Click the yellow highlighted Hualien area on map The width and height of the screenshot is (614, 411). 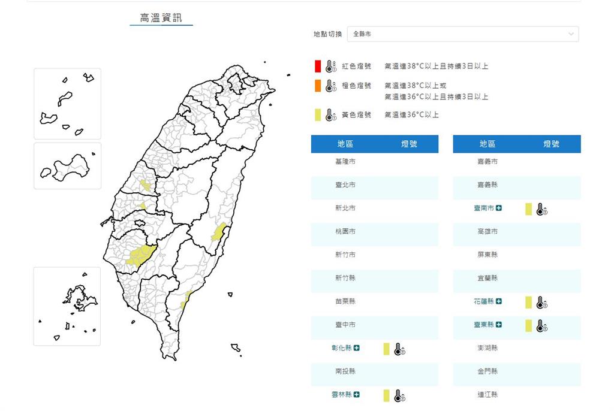coord(219,231)
